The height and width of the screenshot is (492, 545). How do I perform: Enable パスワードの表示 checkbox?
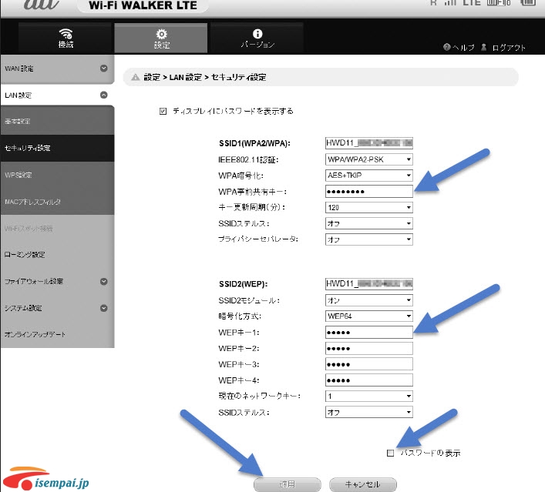[390, 453]
